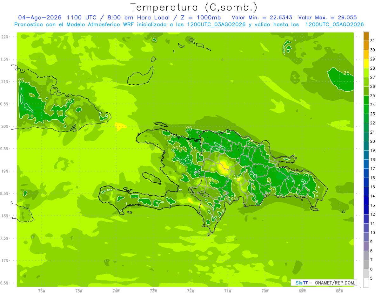Click the color scale value "29"
Screen dimensions: 381x295
(372, 59)
